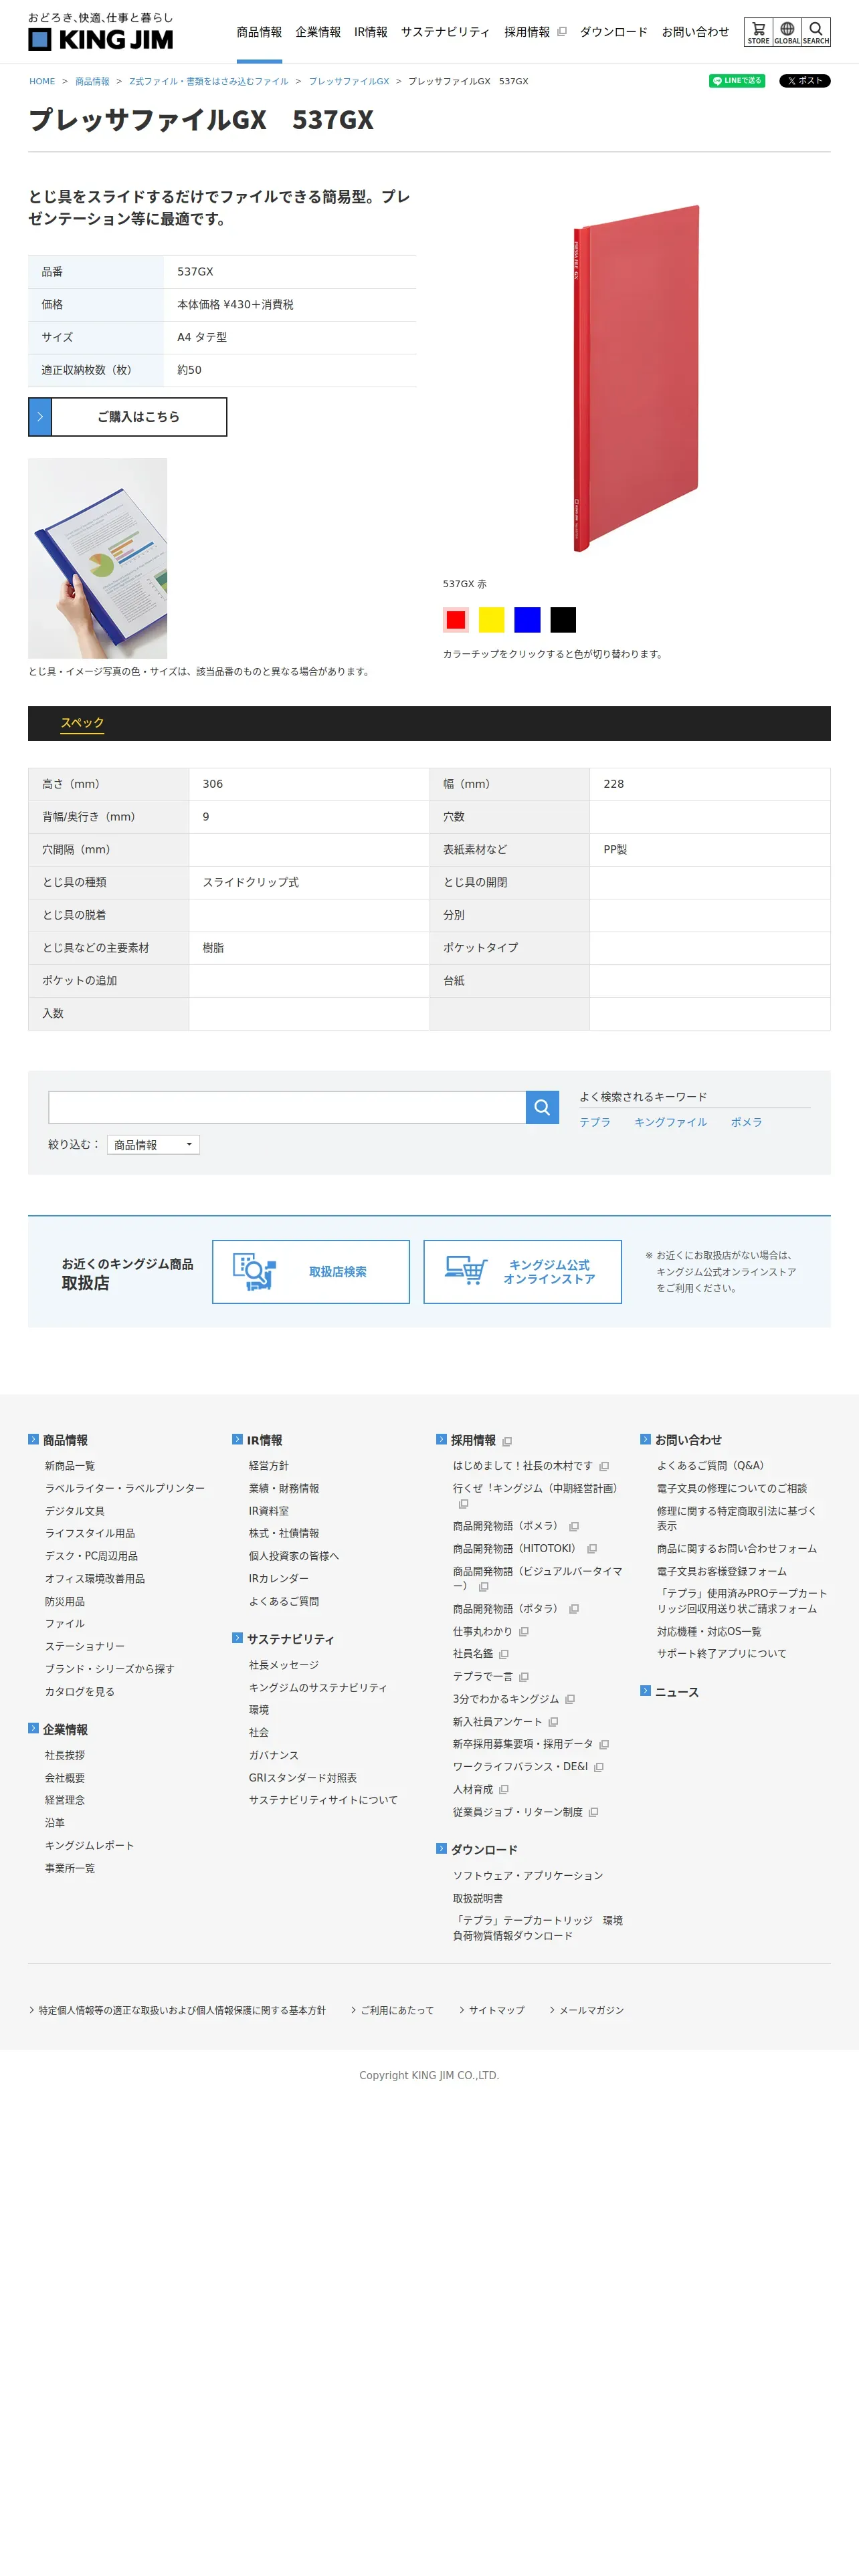Open footer link 新商品一覧
The image size is (859, 2576).
click(x=70, y=1466)
